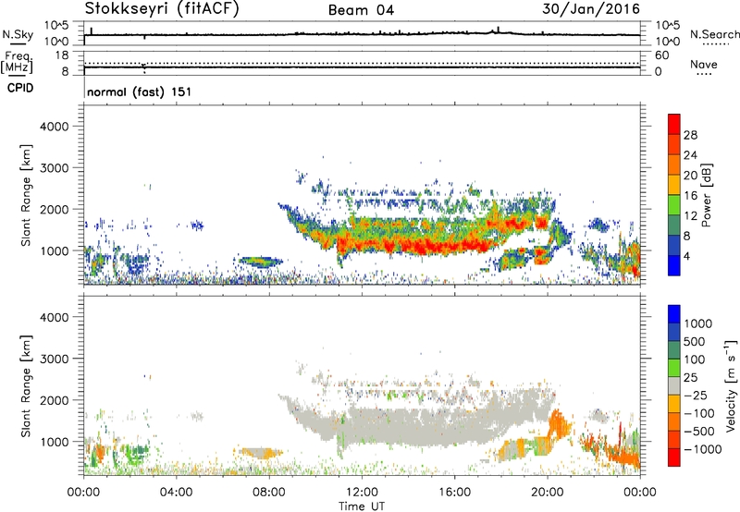Viewport: 740px width, 512px height.
Task: Click the orange velocity patch after 20:00
Action: [x=558, y=424]
